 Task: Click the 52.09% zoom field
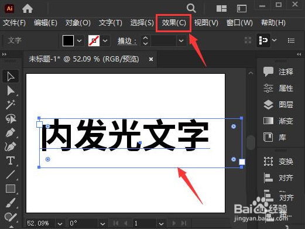40,223
